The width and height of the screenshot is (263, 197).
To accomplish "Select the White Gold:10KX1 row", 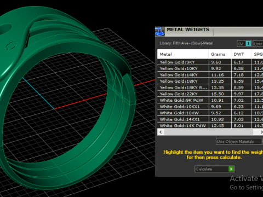I will tap(210, 107).
